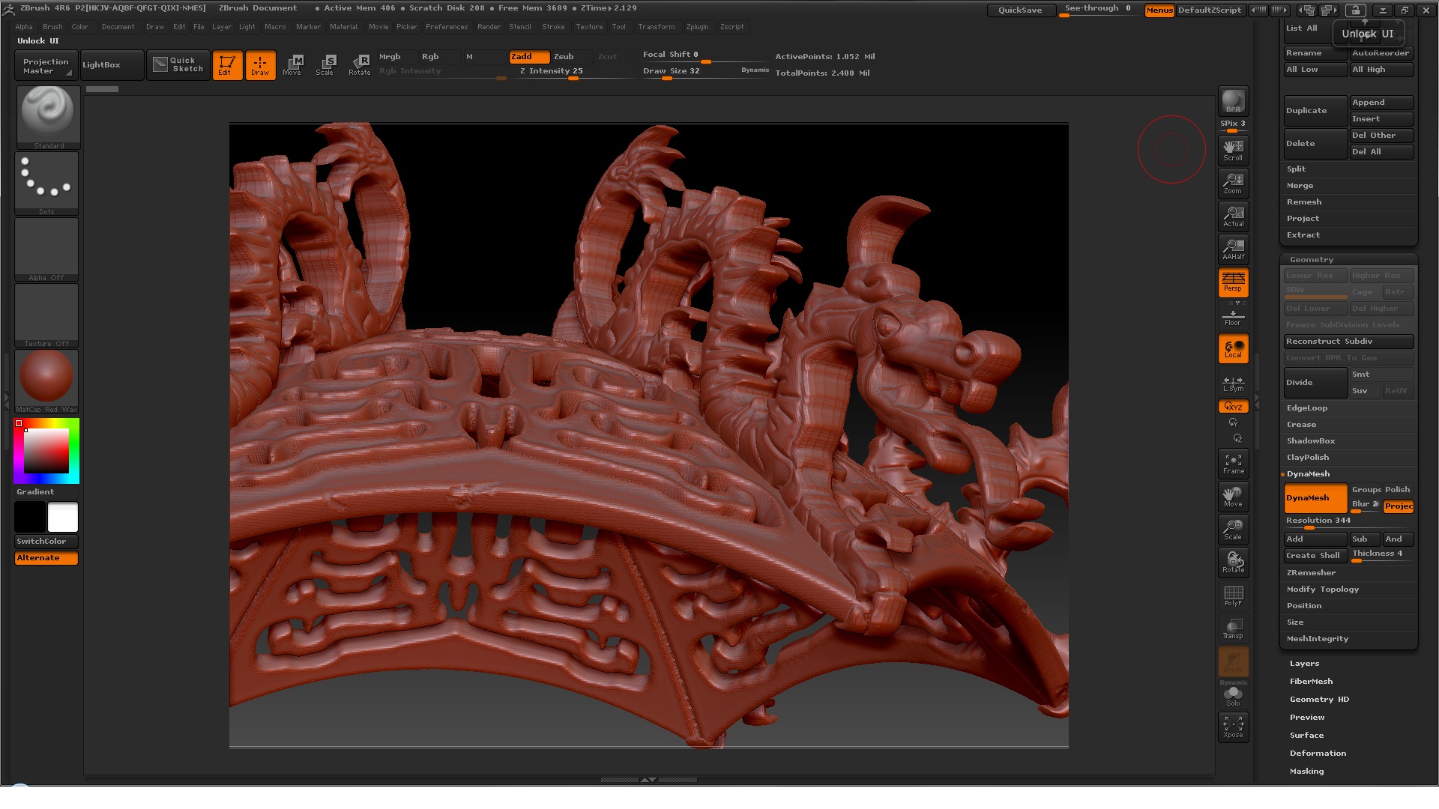The width and height of the screenshot is (1439, 809).
Task: Click the Quick Sketch button
Action: point(178,65)
